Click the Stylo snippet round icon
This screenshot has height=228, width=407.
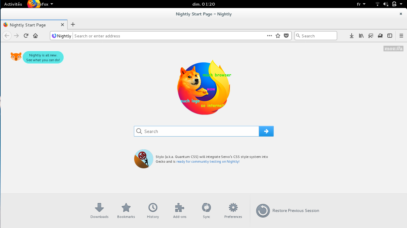(x=144, y=159)
